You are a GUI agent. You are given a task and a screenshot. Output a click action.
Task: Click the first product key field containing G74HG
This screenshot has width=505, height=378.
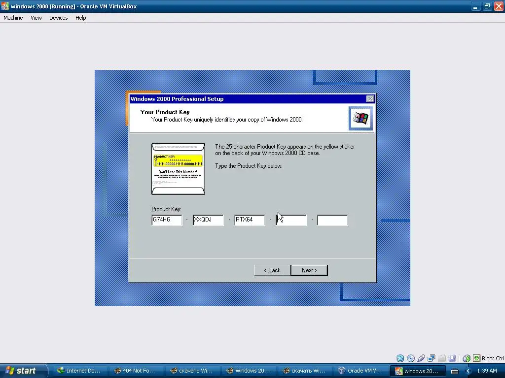click(x=167, y=220)
